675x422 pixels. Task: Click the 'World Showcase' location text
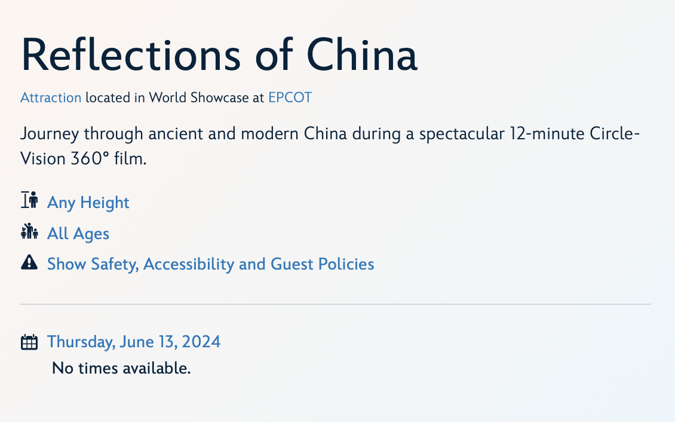198,97
